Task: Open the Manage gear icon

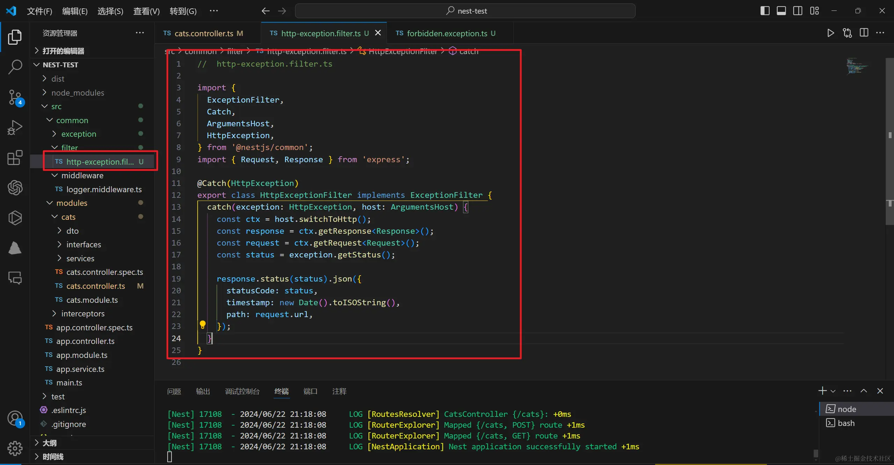Action: click(x=15, y=448)
